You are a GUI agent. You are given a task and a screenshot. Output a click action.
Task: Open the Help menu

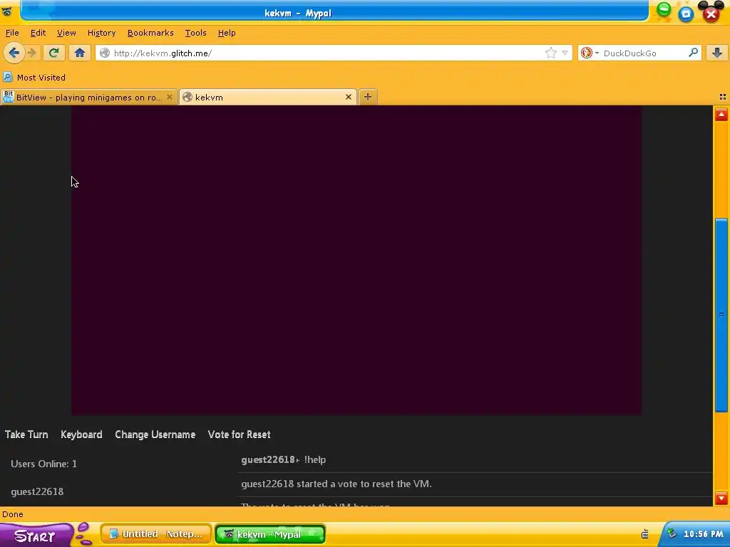[227, 33]
